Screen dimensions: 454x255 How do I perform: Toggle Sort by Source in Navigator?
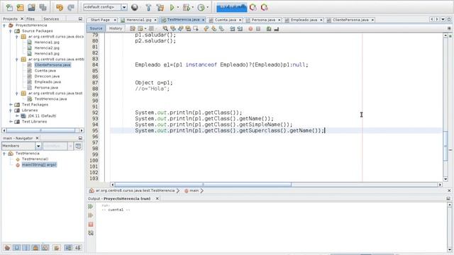pyautogui.click(x=78, y=248)
